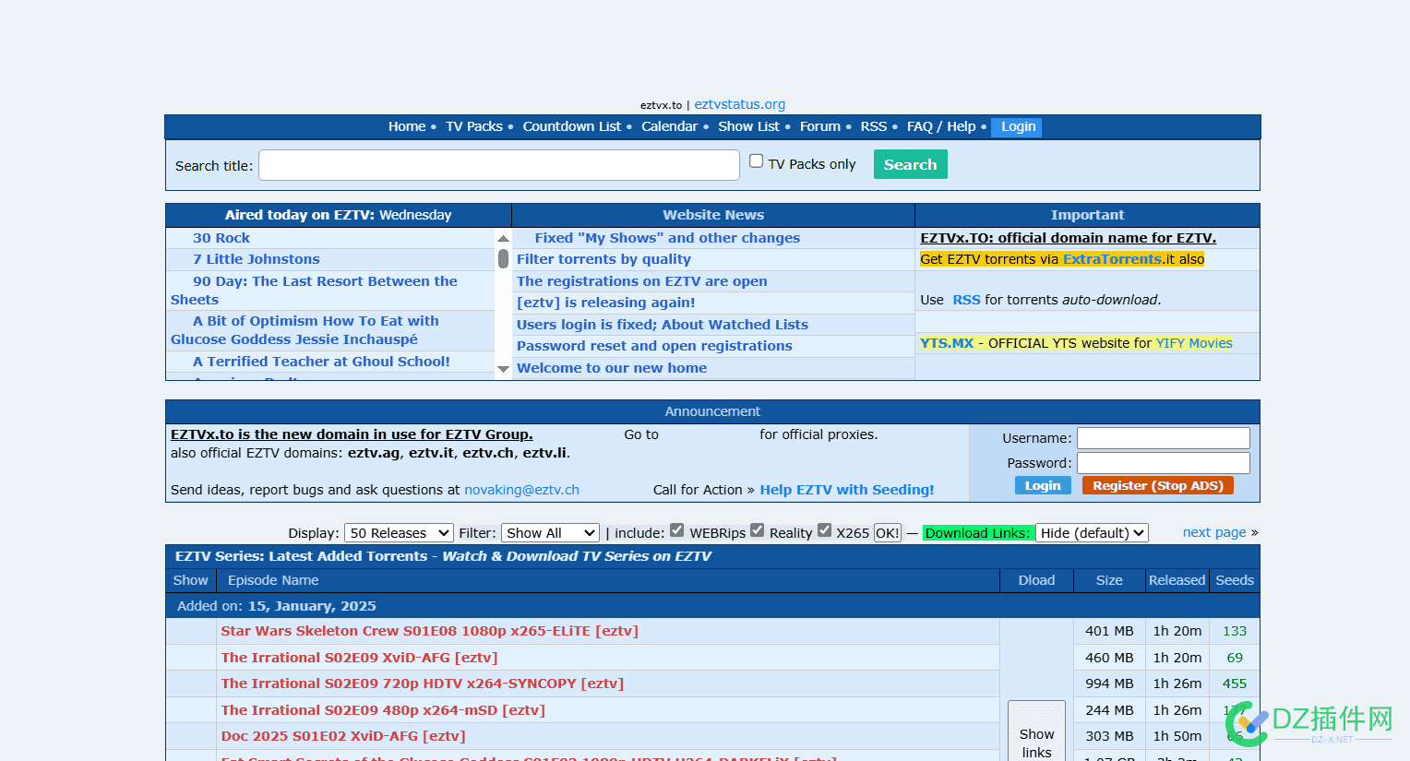Click EZTVx.TO official domain name link

(1069, 238)
